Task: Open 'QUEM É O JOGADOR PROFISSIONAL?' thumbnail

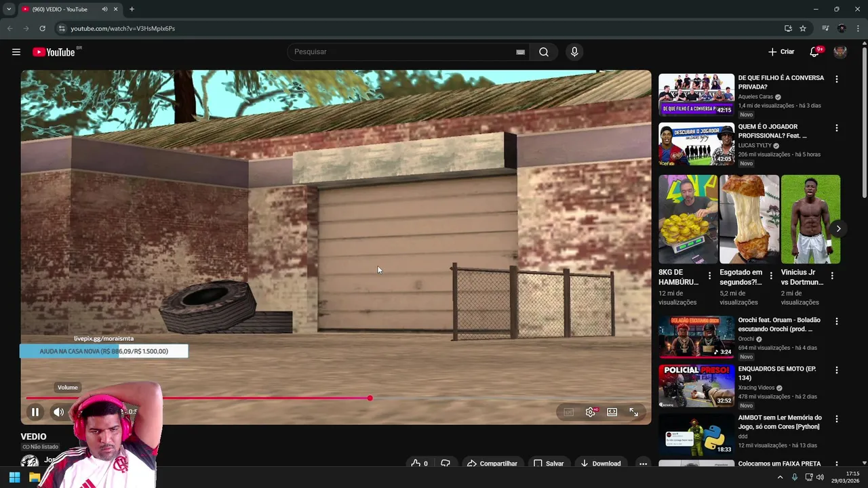Action: point(696,144)
